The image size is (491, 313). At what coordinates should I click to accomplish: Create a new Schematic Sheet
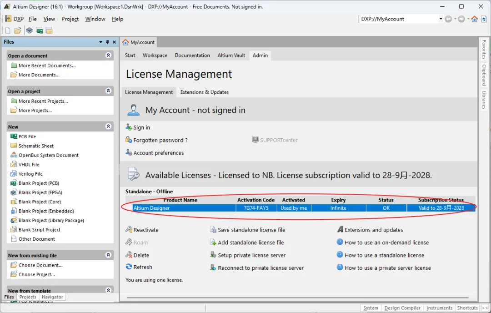click(36, 146)
